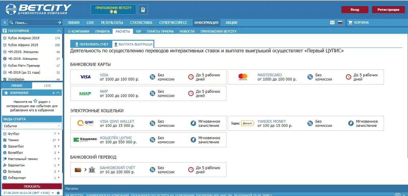Select the Информация menu item
Viewport: 408px width, 196px height.
(206, 22)
